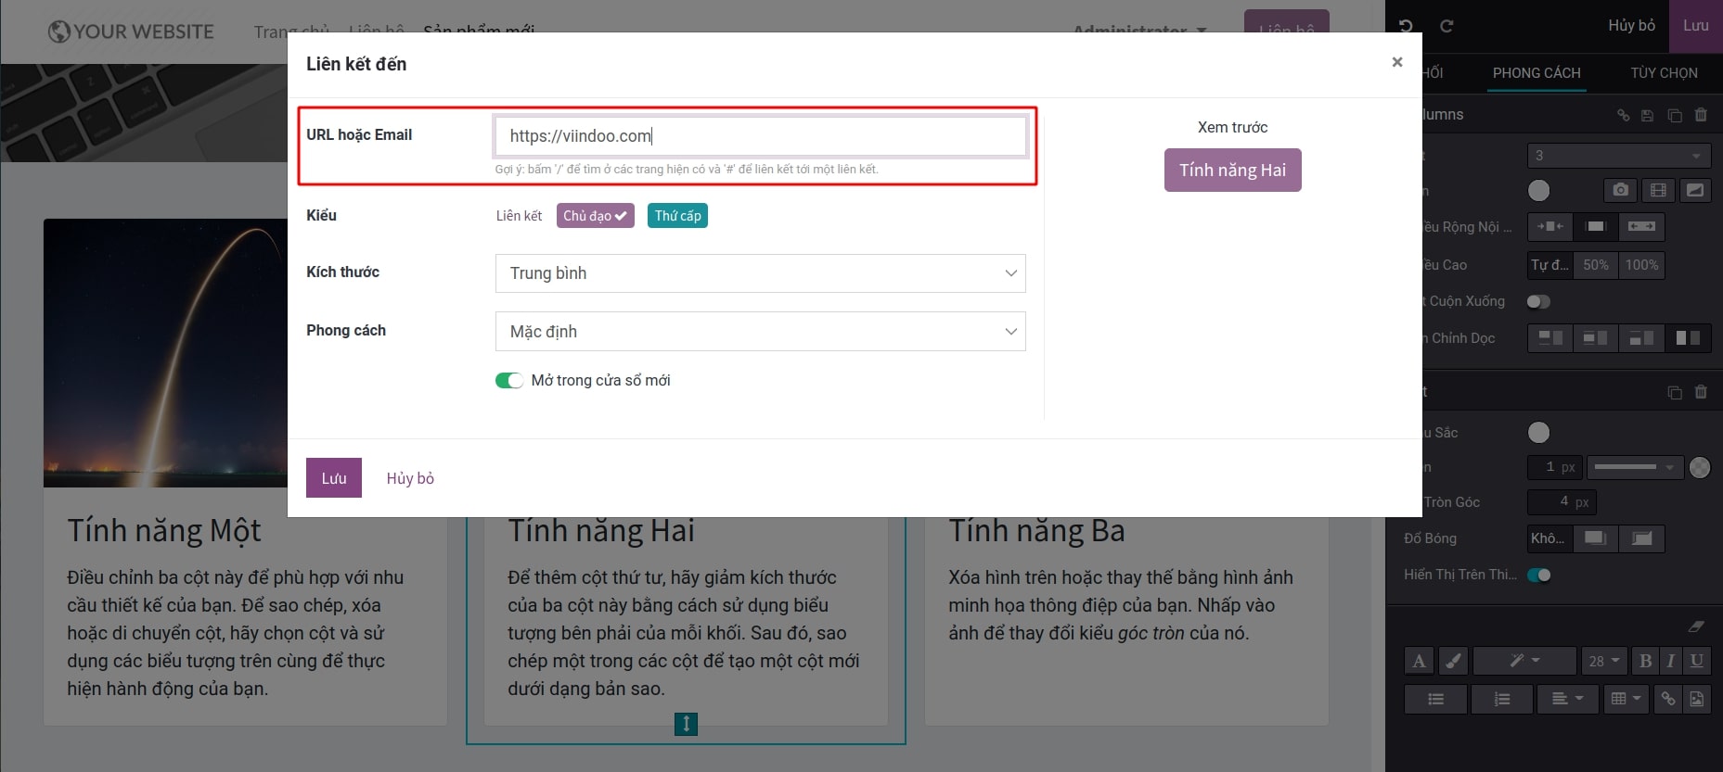Viewport: 1723px width, 772px height.
Task: Switch to TÙY CHỌN tab
Action: pos(1664,73)
